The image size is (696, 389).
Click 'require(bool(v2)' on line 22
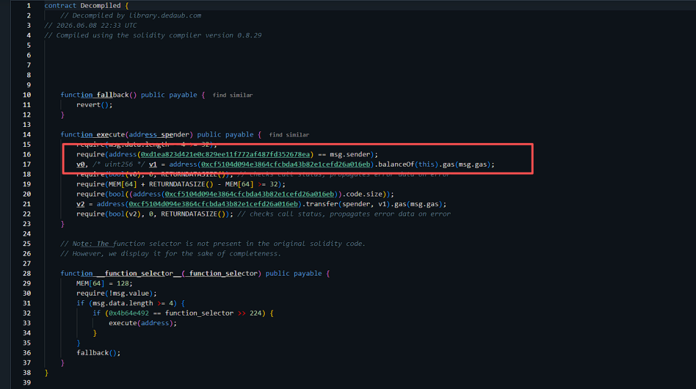[112, 214]
